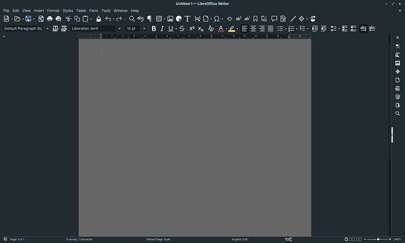Justify paragraph alignment button
The width and height of the screenshot is (405, 243).
[271, 28]
